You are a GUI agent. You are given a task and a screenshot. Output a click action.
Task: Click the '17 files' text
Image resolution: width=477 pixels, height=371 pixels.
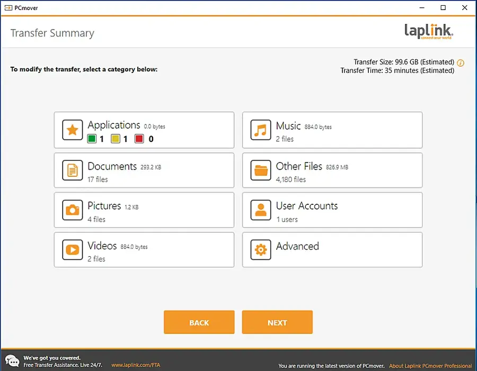[98, 179]
